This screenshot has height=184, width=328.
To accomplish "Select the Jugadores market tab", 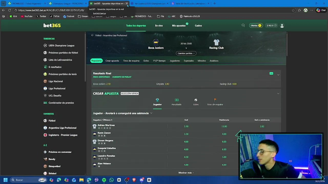I will click(x=175, y=61).
